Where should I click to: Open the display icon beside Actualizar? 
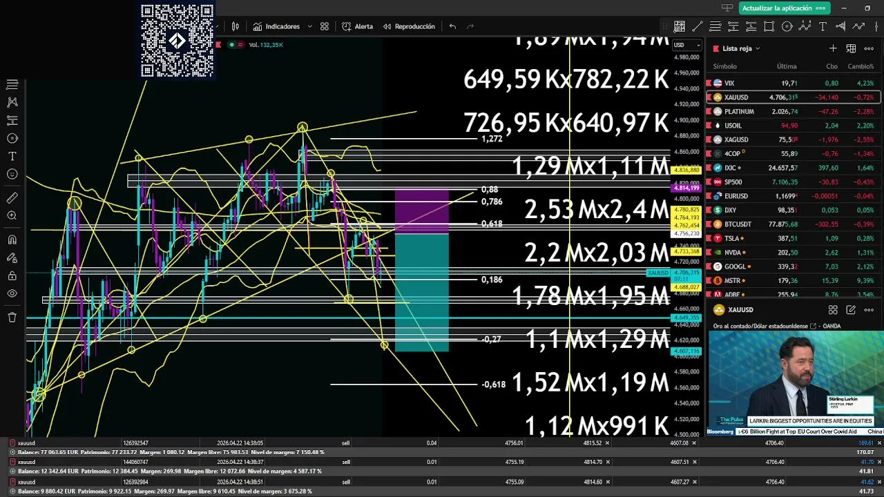pyautogui.click(x=727, y=8)
